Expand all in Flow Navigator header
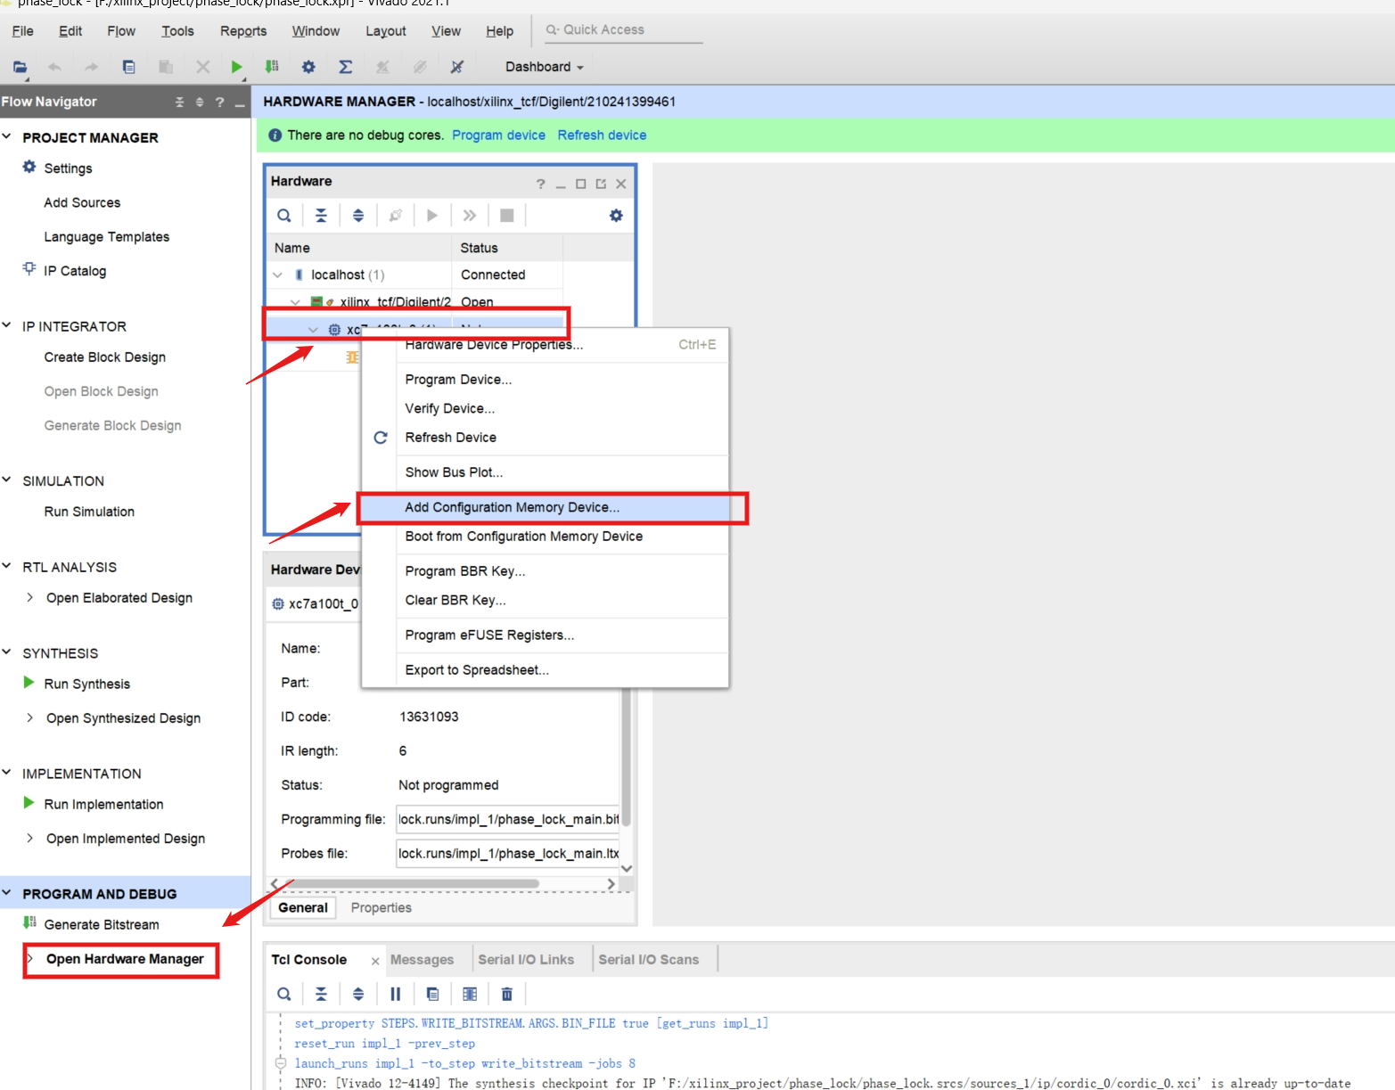 point(200,102)
